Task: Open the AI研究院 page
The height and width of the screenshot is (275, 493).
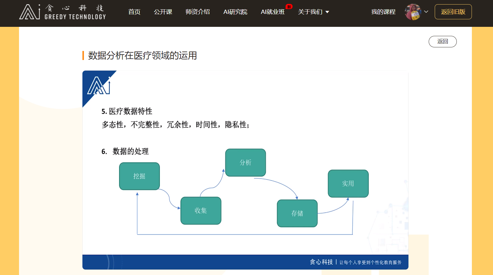Action: tap(235, 12)
